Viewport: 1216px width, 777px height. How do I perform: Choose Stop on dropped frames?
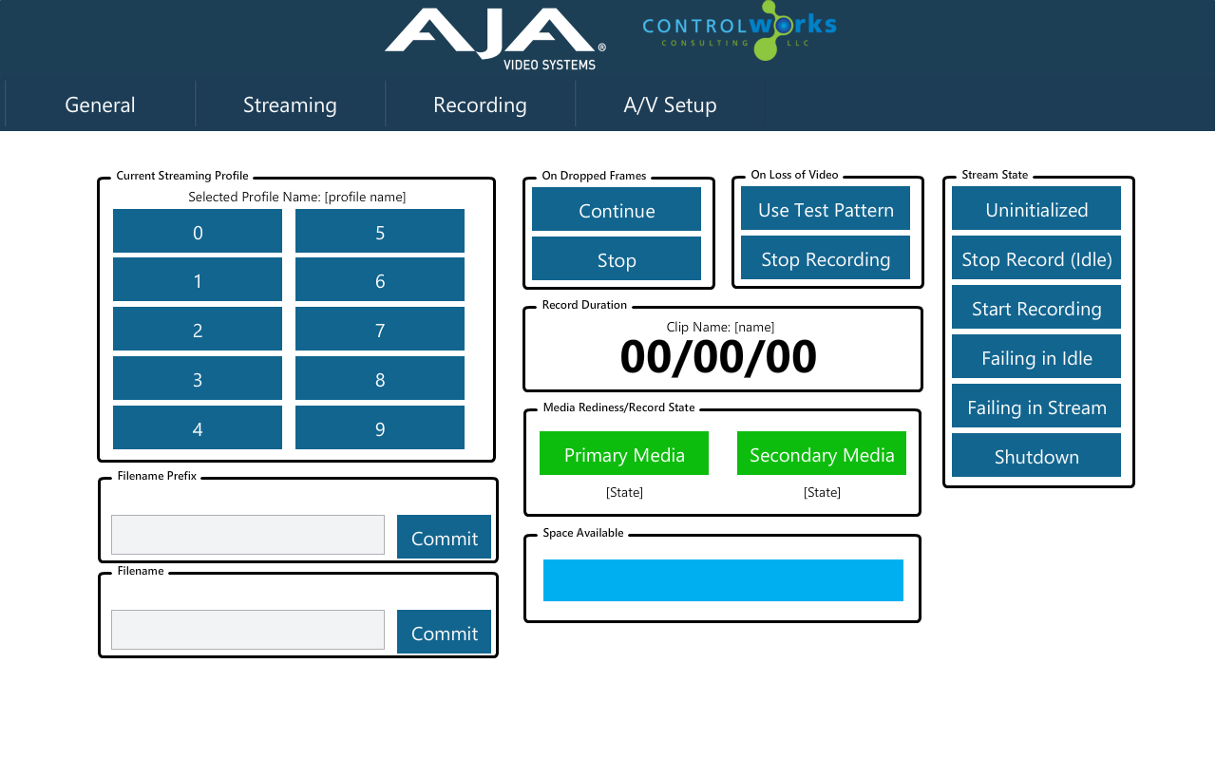coord(617,258)
